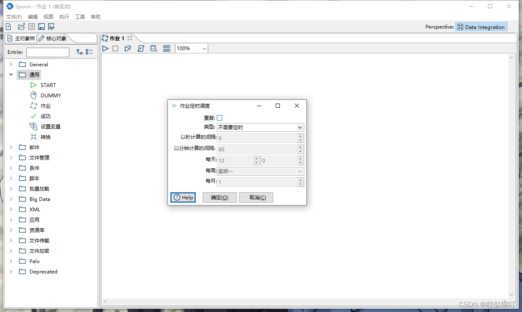This screenshot has height=312, width=522.
Task: Open the 帮助 menu
Action: tap(96, 17)
